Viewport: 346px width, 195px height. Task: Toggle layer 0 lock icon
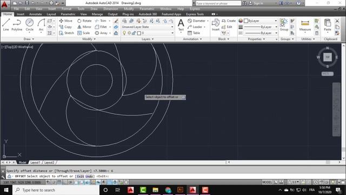click(x=134, y=33)
